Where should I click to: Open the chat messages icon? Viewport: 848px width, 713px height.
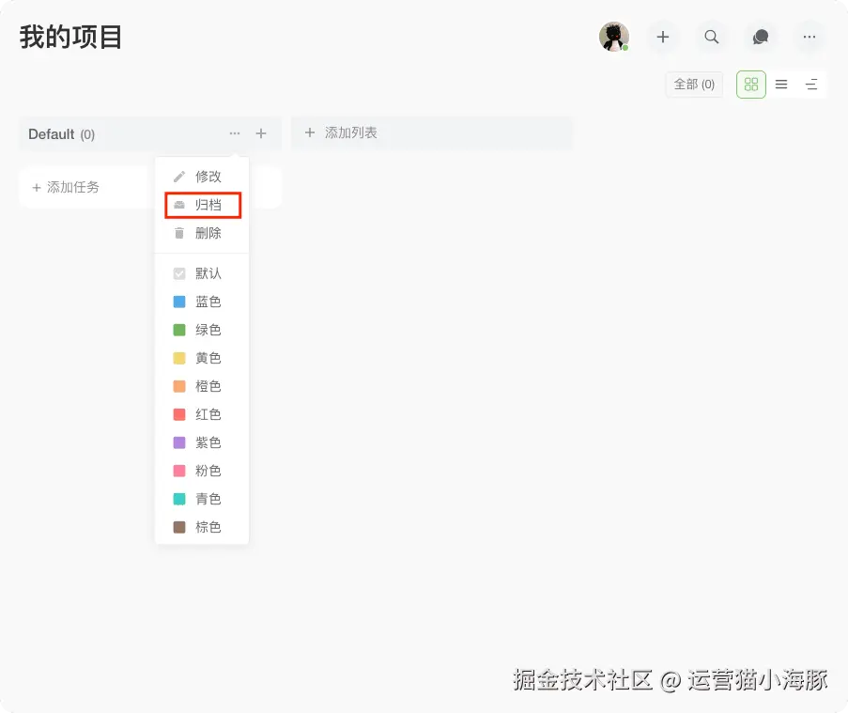coord(761,37)
